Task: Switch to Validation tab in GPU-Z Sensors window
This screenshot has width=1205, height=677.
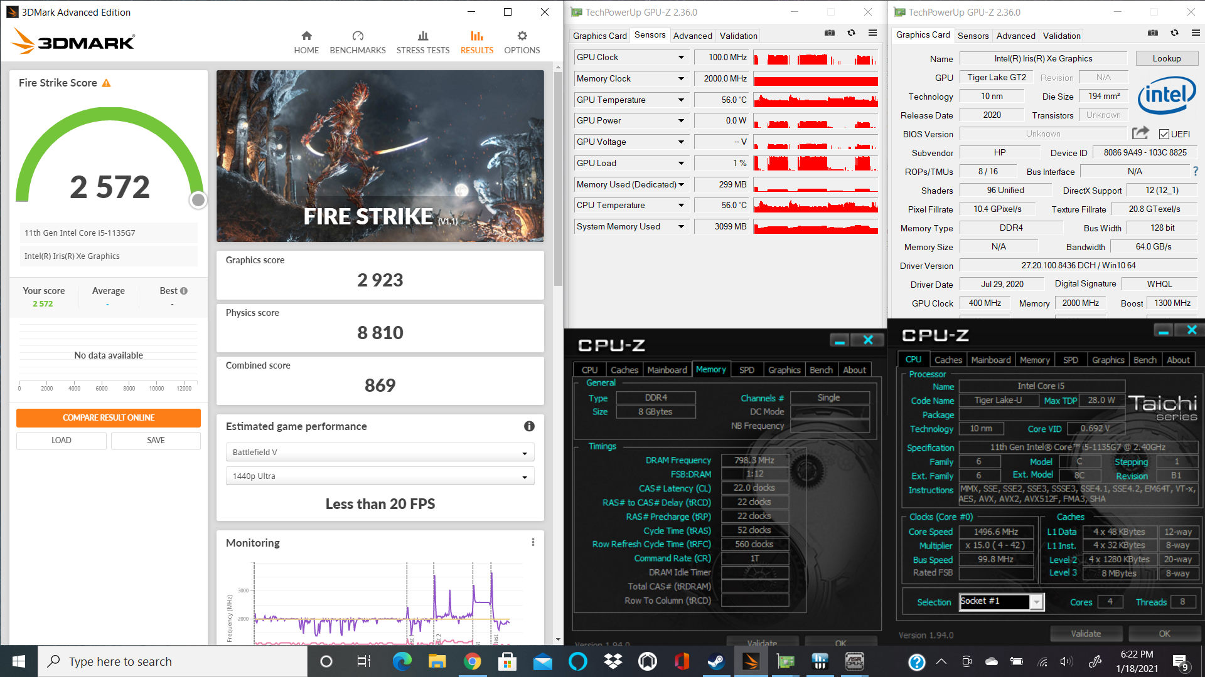Action: tap(739, 36)
